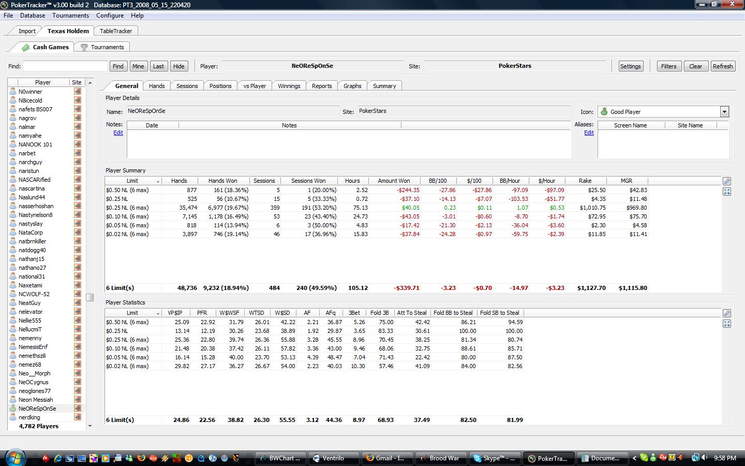Click the expand-view icon under Player Summary link icon
The image size is (745, 466).
(727, 192)
